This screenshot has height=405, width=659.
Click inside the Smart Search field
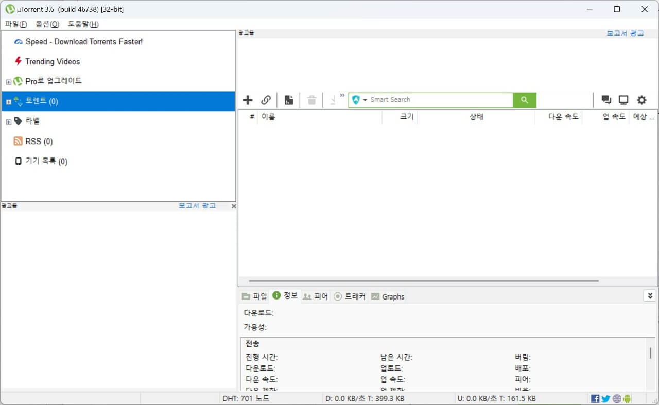click(x=440, y=100)
